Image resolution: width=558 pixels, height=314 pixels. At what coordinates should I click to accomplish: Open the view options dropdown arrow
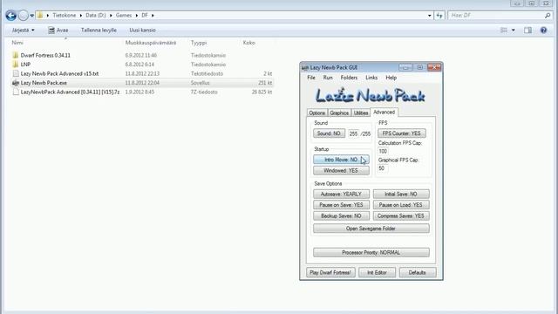(x=514, y=31)
